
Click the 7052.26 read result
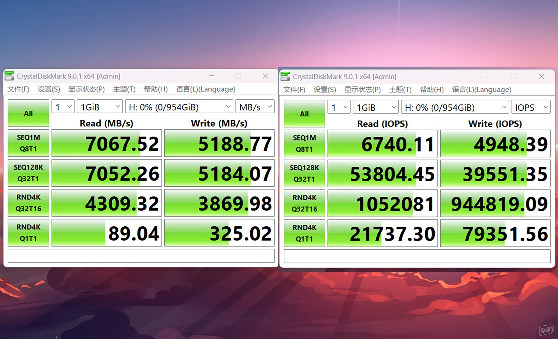(x=107, y=173)
